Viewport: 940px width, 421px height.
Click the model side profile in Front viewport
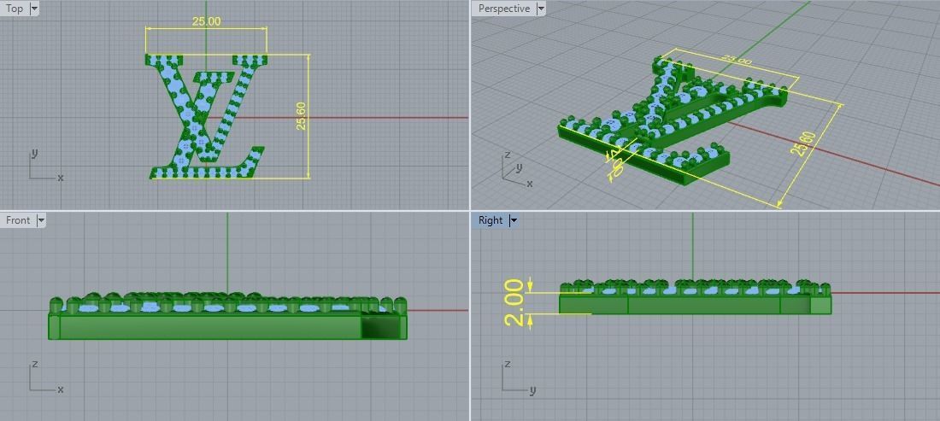227,316
